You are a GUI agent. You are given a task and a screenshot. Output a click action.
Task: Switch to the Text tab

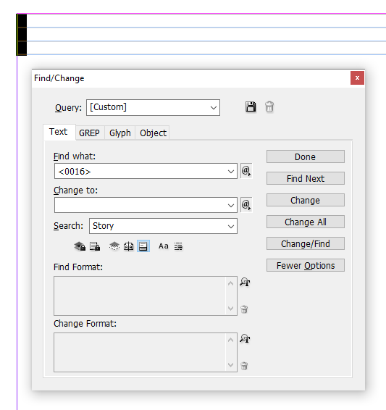[x=59, y=132]
